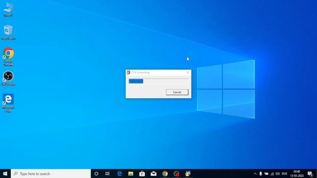Select the Recycle Bin desktop icon
Screen dimensions: 317x178
(x=8, y=32)
